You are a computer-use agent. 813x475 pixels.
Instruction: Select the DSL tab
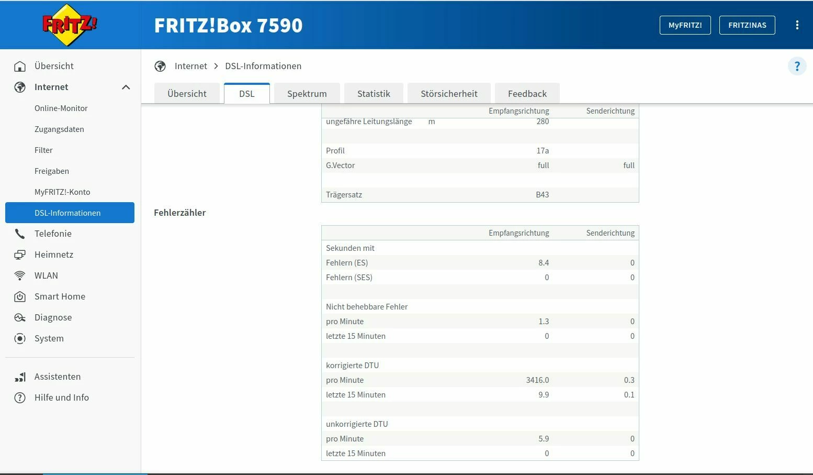click(x=247, y=94)
